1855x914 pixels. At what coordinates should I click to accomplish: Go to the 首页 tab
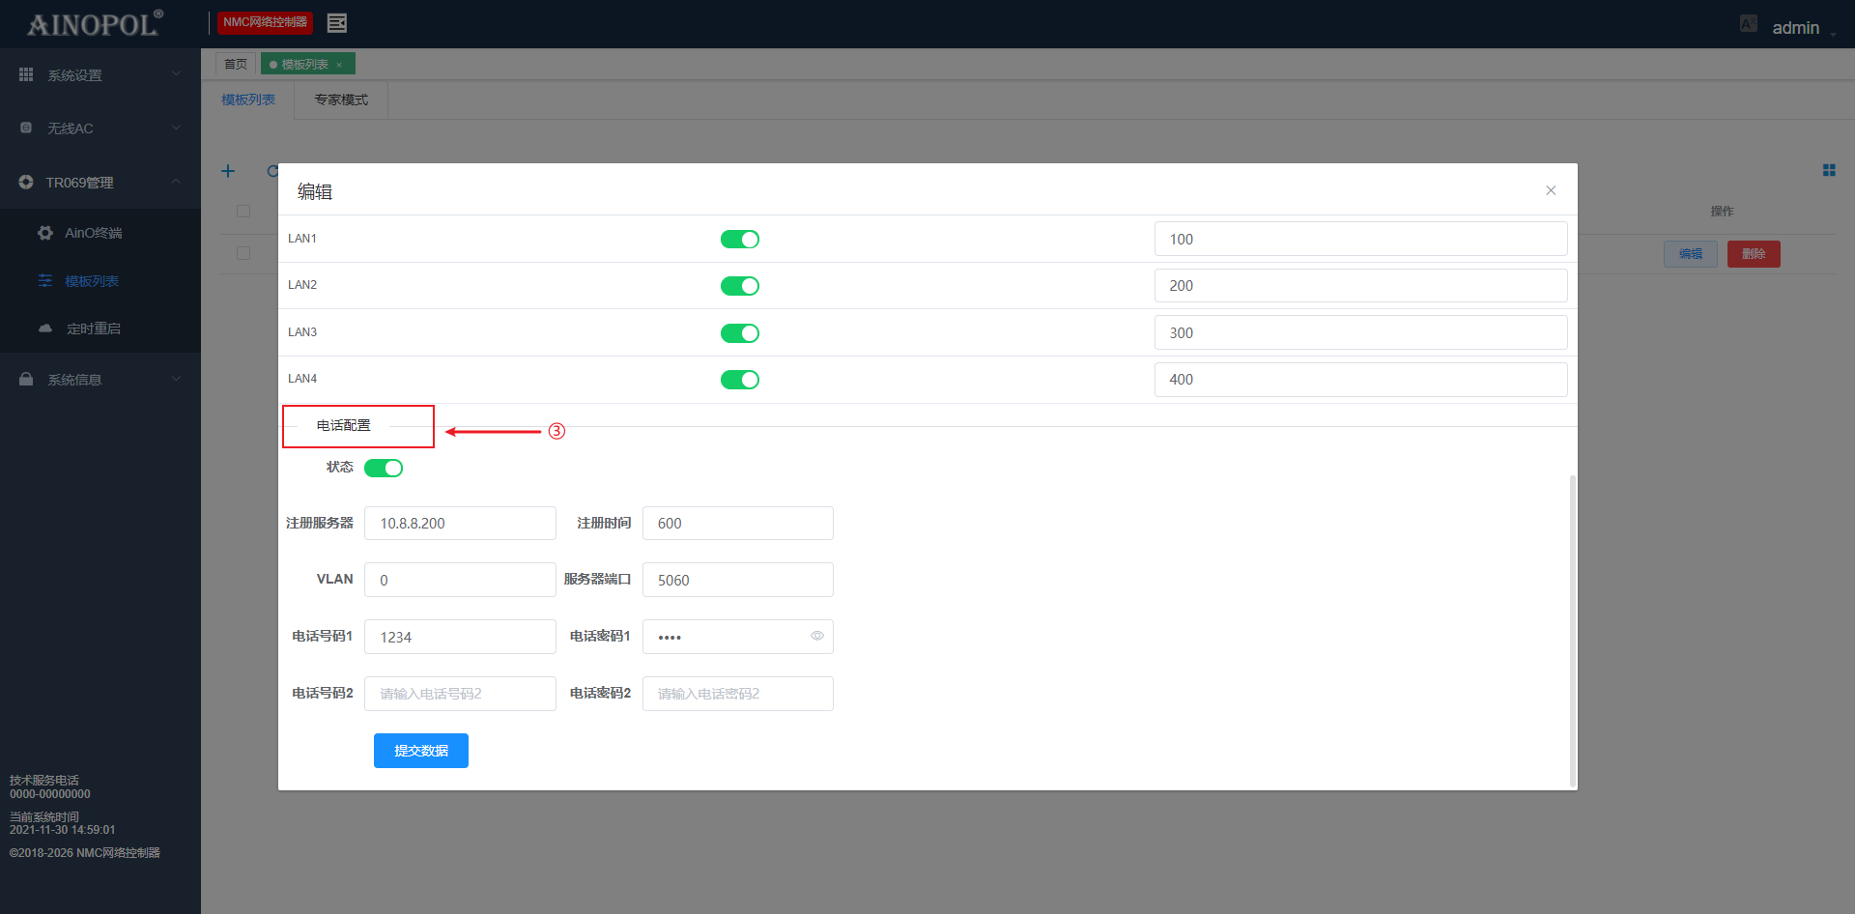[235, 64]
